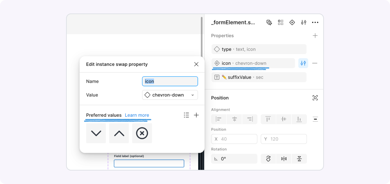
Task: Select the circled X preferred value thumbnail
Action: tap(142, 133)
